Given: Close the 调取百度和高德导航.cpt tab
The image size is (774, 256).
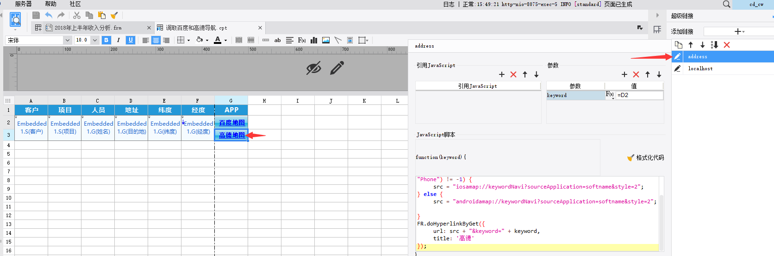Looking at the screenshot, I should [x=260, y=28].
